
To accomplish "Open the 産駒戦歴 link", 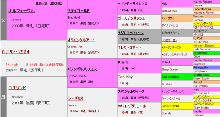I will coord(56,3).
